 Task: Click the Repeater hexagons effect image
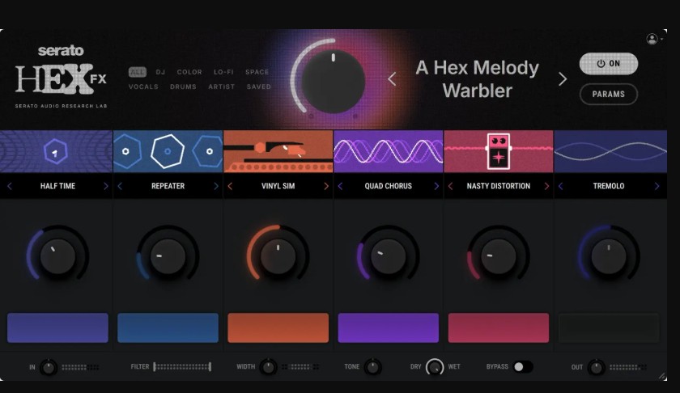click(168, 151)
